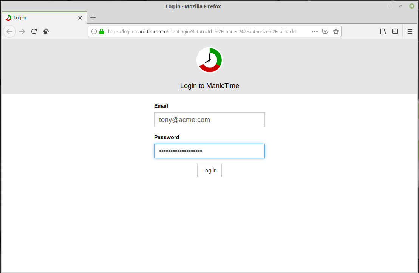Bookmark this page with star icon
The image size is (419, 273).
click(336, 31)
